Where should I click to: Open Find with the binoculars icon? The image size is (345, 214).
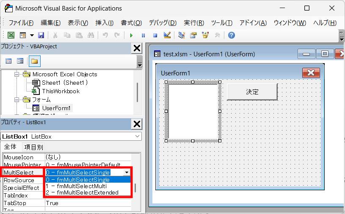pos(91,35)
